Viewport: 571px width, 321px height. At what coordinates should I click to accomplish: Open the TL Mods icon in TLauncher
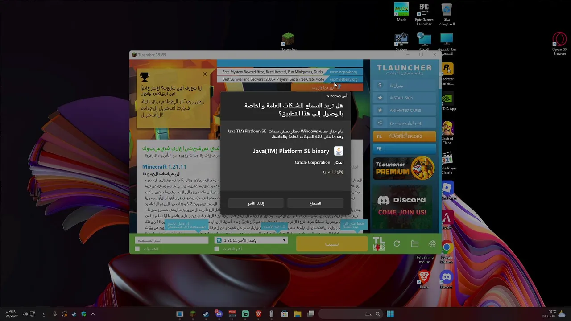point(379,244)
